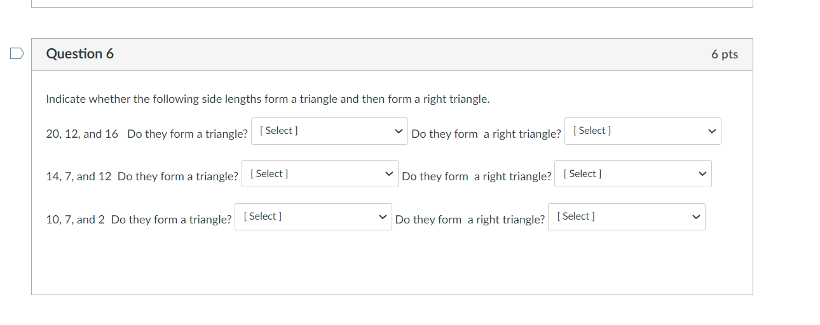Click the 6 pts score label
The height and width of the screenshot is (325, 820).
[x=725, y=55]
